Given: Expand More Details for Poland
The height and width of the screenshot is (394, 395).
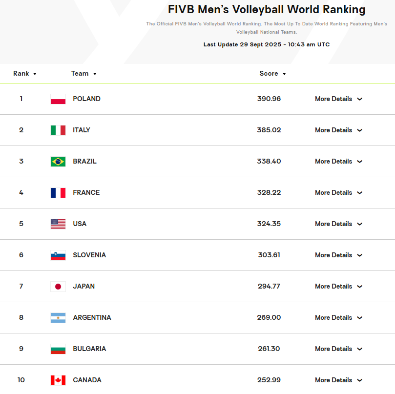Looking at the screenshot, I should (x=338, y=99).
